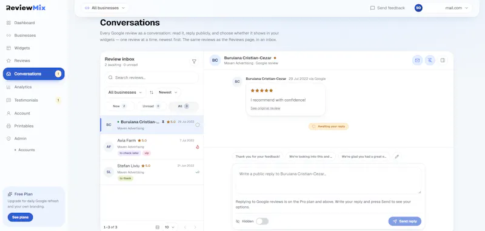
Task: Open the inbox All businesses filter dropdown
Action: click(x=125, y=92)
